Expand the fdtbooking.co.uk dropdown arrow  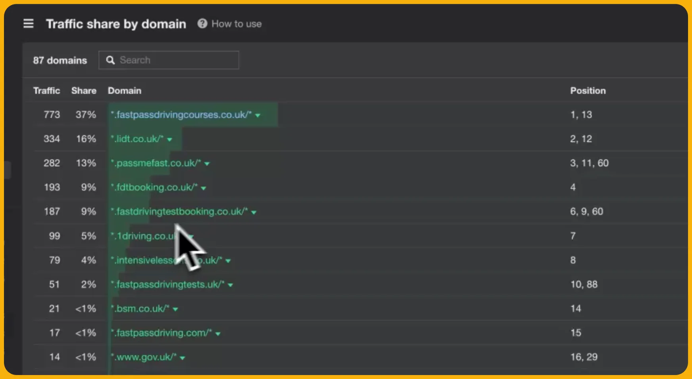tap(203, 188)
